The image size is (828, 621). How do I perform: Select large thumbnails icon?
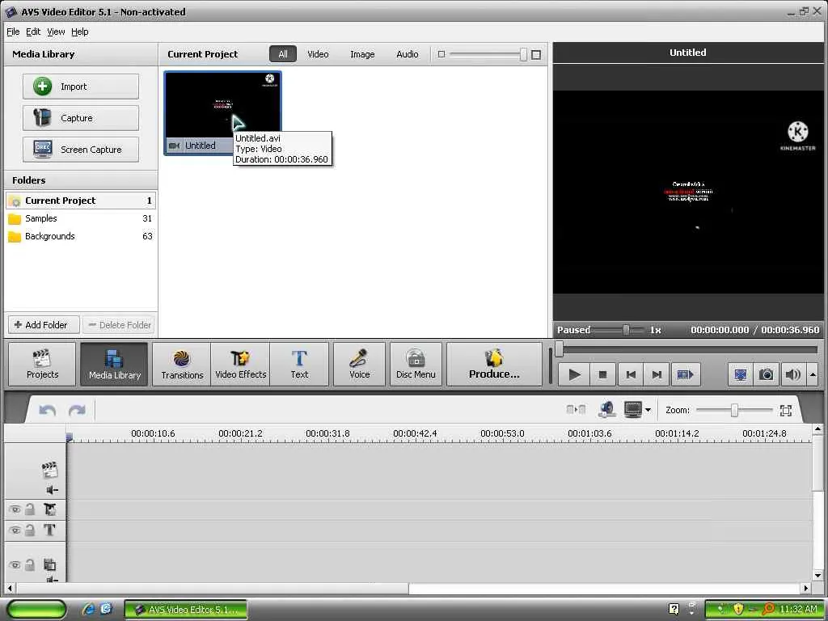pos(536,55)
